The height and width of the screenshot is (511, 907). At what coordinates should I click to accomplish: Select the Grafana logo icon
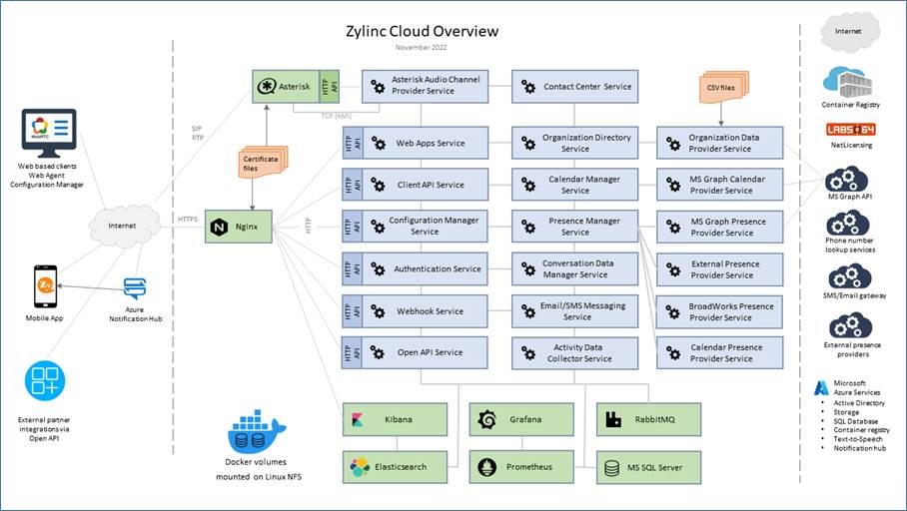coord(487,419)
